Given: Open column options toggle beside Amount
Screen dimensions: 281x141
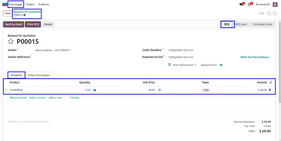Looking at the screenshot, I should coord(270,82).
